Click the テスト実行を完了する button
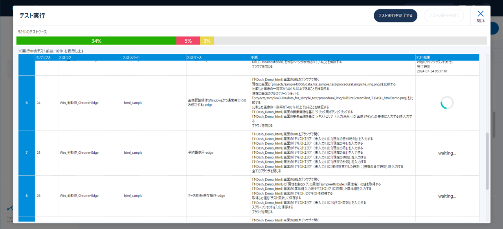The height and width of the screenshot is (229, 503). 395,16
